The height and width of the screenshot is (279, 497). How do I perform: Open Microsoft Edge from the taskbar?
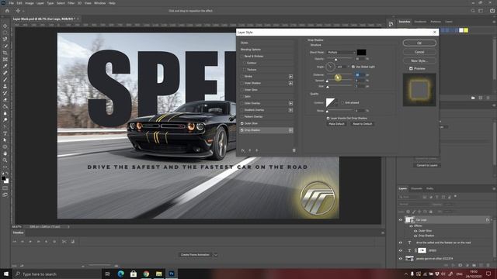point(121,274)
